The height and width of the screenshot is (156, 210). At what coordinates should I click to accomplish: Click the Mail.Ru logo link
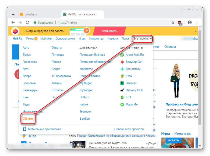[17, 38]
